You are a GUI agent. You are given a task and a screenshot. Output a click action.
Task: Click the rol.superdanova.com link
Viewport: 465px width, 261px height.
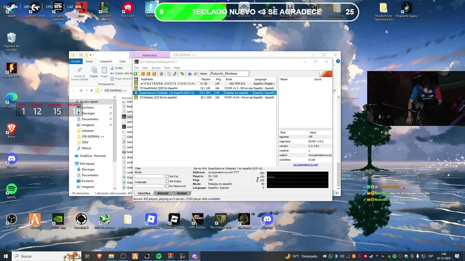[x=306, y=165]
